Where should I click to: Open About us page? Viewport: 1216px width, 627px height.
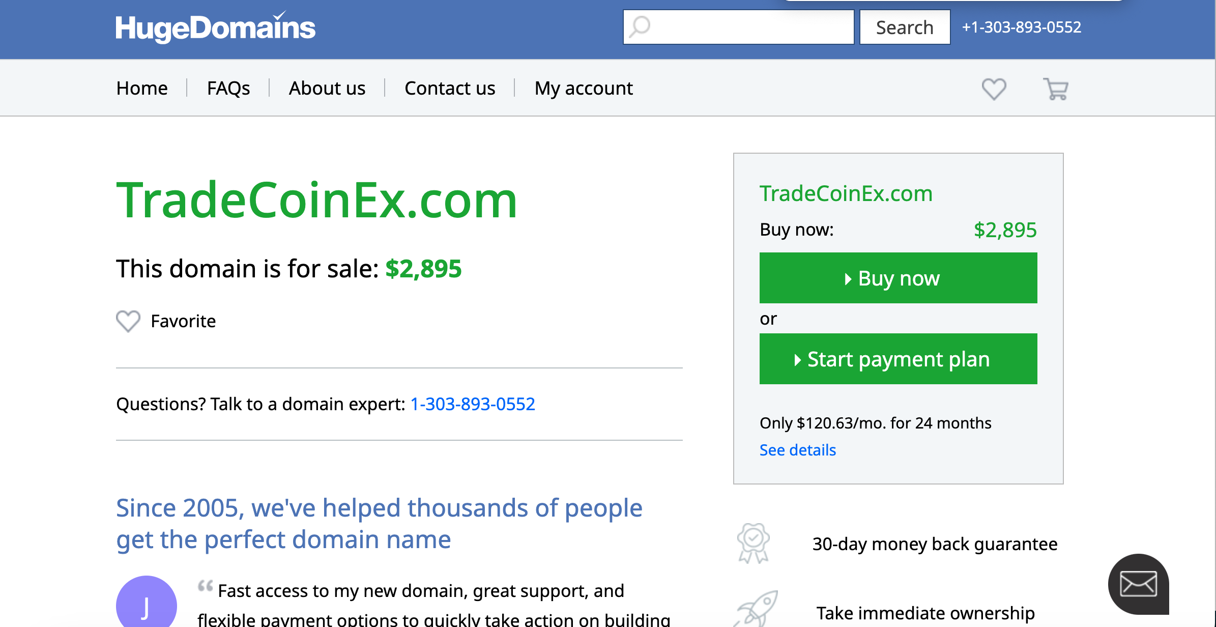point(327,88)
